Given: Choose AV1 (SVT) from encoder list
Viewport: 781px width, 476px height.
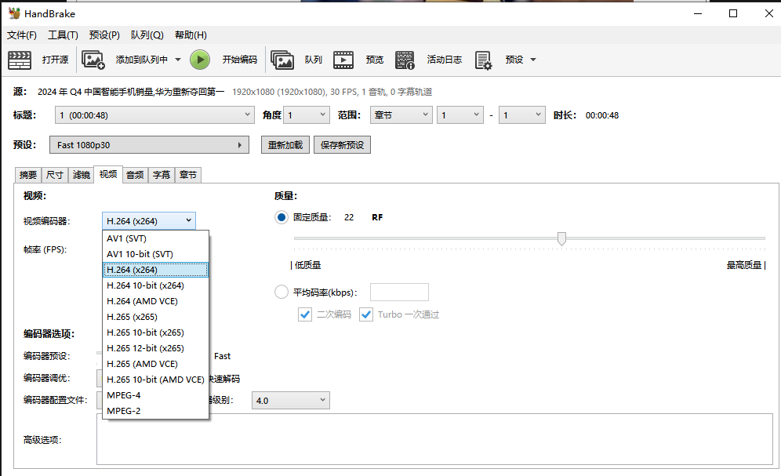Looking at the screenshot, I should pyautogui.click(x=155, y=238).
